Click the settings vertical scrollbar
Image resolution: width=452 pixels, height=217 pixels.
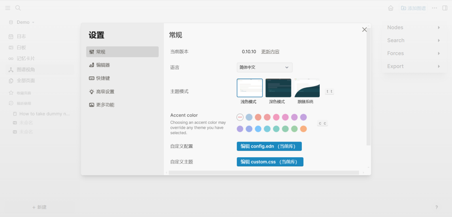[369, 86]
